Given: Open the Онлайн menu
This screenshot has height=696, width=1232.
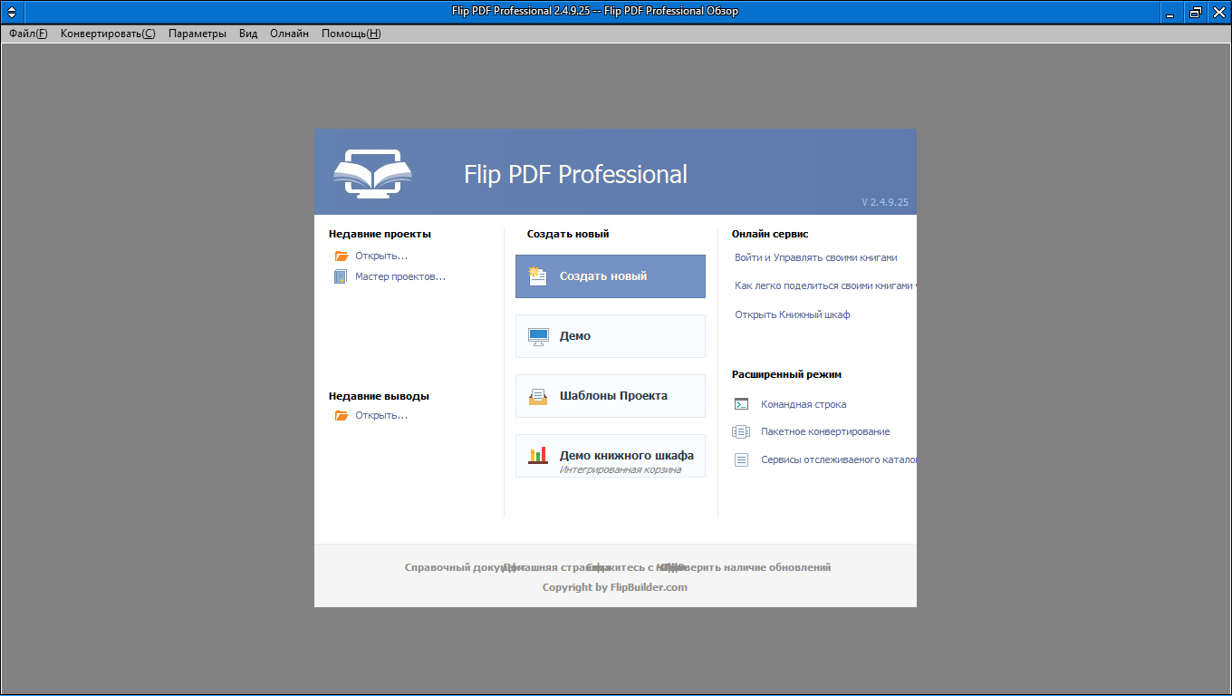Looking at the screenshot, I should coord(289,34).
